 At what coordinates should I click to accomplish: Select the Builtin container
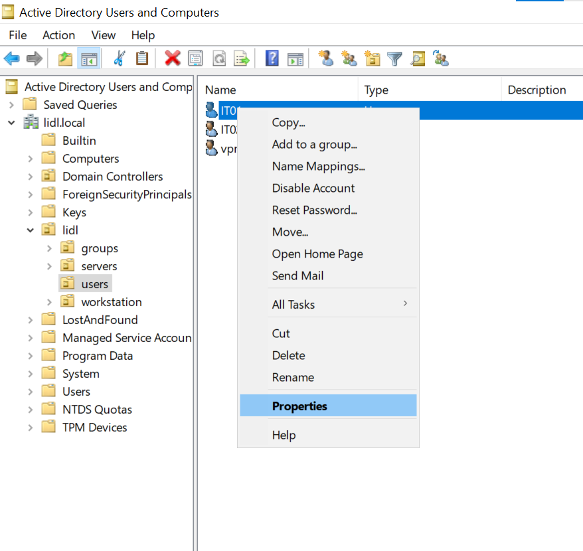(x=79, y=141)
